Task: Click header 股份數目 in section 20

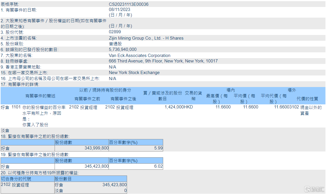Action: 63,179
